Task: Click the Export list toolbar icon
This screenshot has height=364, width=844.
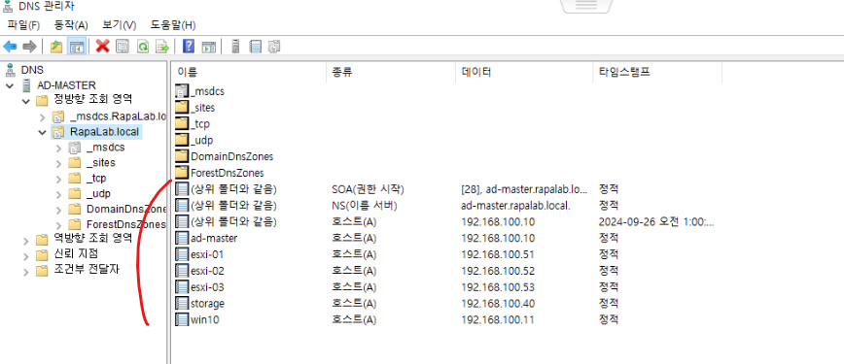Action: coord(162,47)
